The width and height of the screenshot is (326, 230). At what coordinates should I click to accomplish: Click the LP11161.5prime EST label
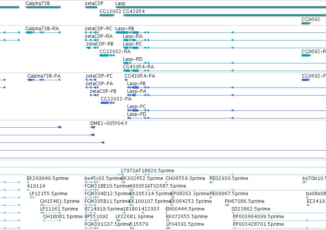(x=59, y=209)
